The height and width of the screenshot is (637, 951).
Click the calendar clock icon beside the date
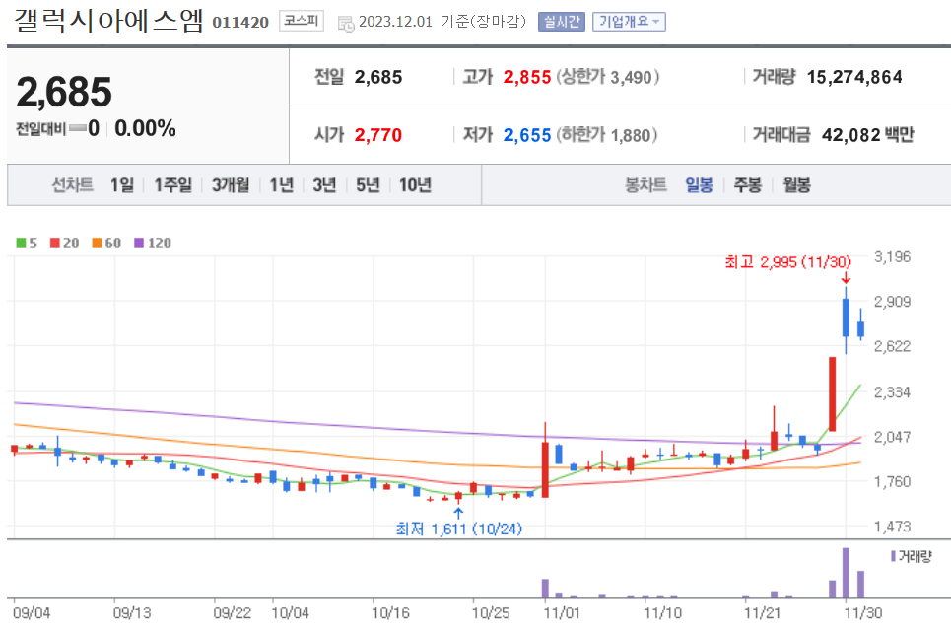tap(346, 24)
